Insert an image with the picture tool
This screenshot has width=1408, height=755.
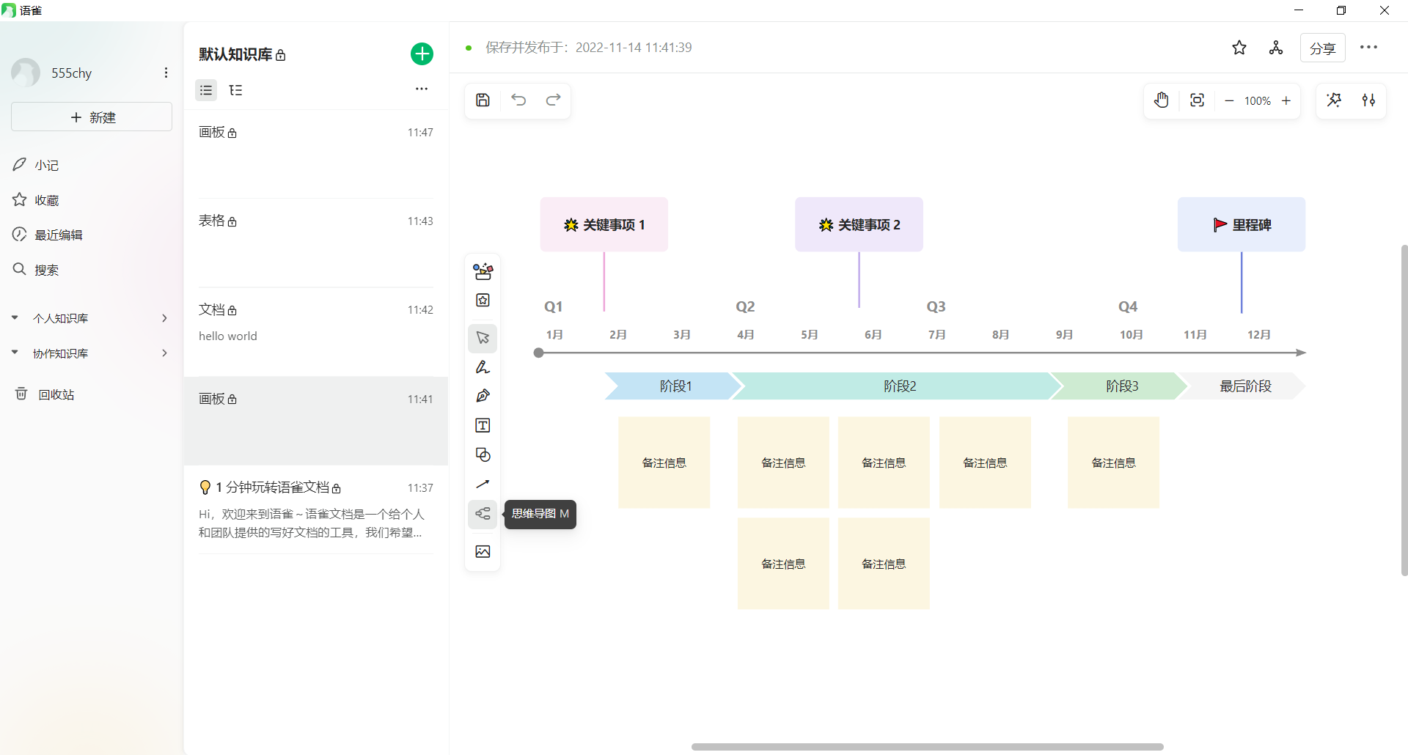483,552
